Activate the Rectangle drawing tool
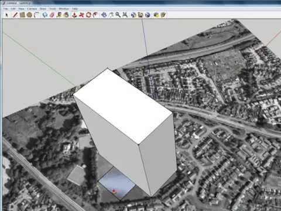 tap(22, 15)
